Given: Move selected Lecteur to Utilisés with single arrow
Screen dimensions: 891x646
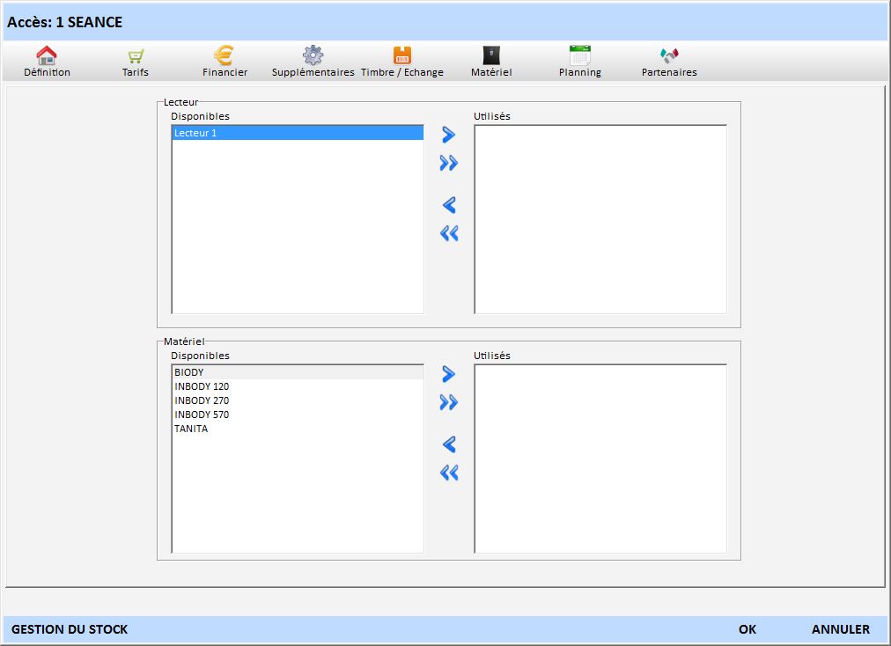Looking at the screenshot, I should click(x=449, y=135).
